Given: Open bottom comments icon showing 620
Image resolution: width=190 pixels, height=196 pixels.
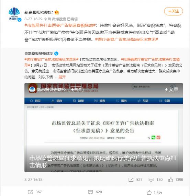Looking at the screenshot, I should point(90,192).
